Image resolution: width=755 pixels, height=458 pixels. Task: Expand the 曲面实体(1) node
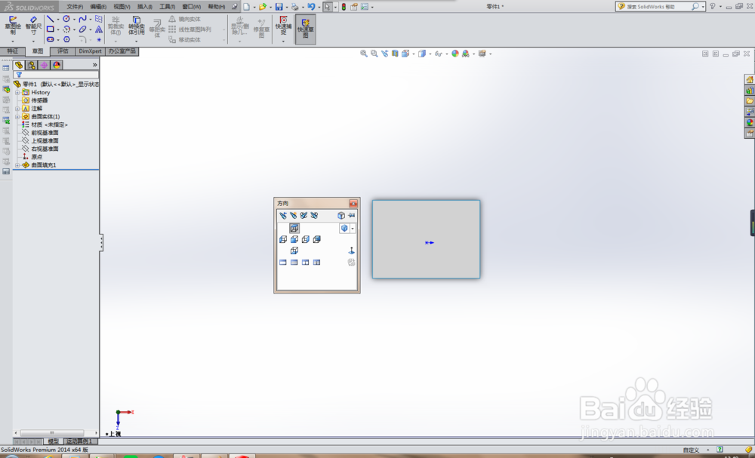pos(17,116)
